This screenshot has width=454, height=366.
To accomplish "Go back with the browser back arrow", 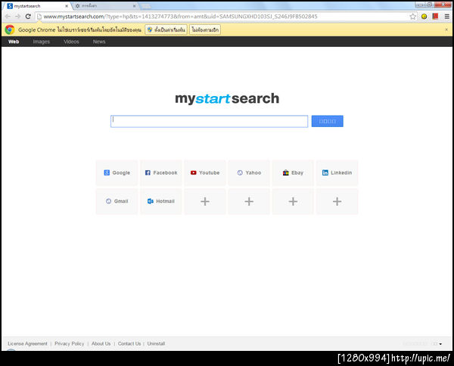I will [8, 17].
